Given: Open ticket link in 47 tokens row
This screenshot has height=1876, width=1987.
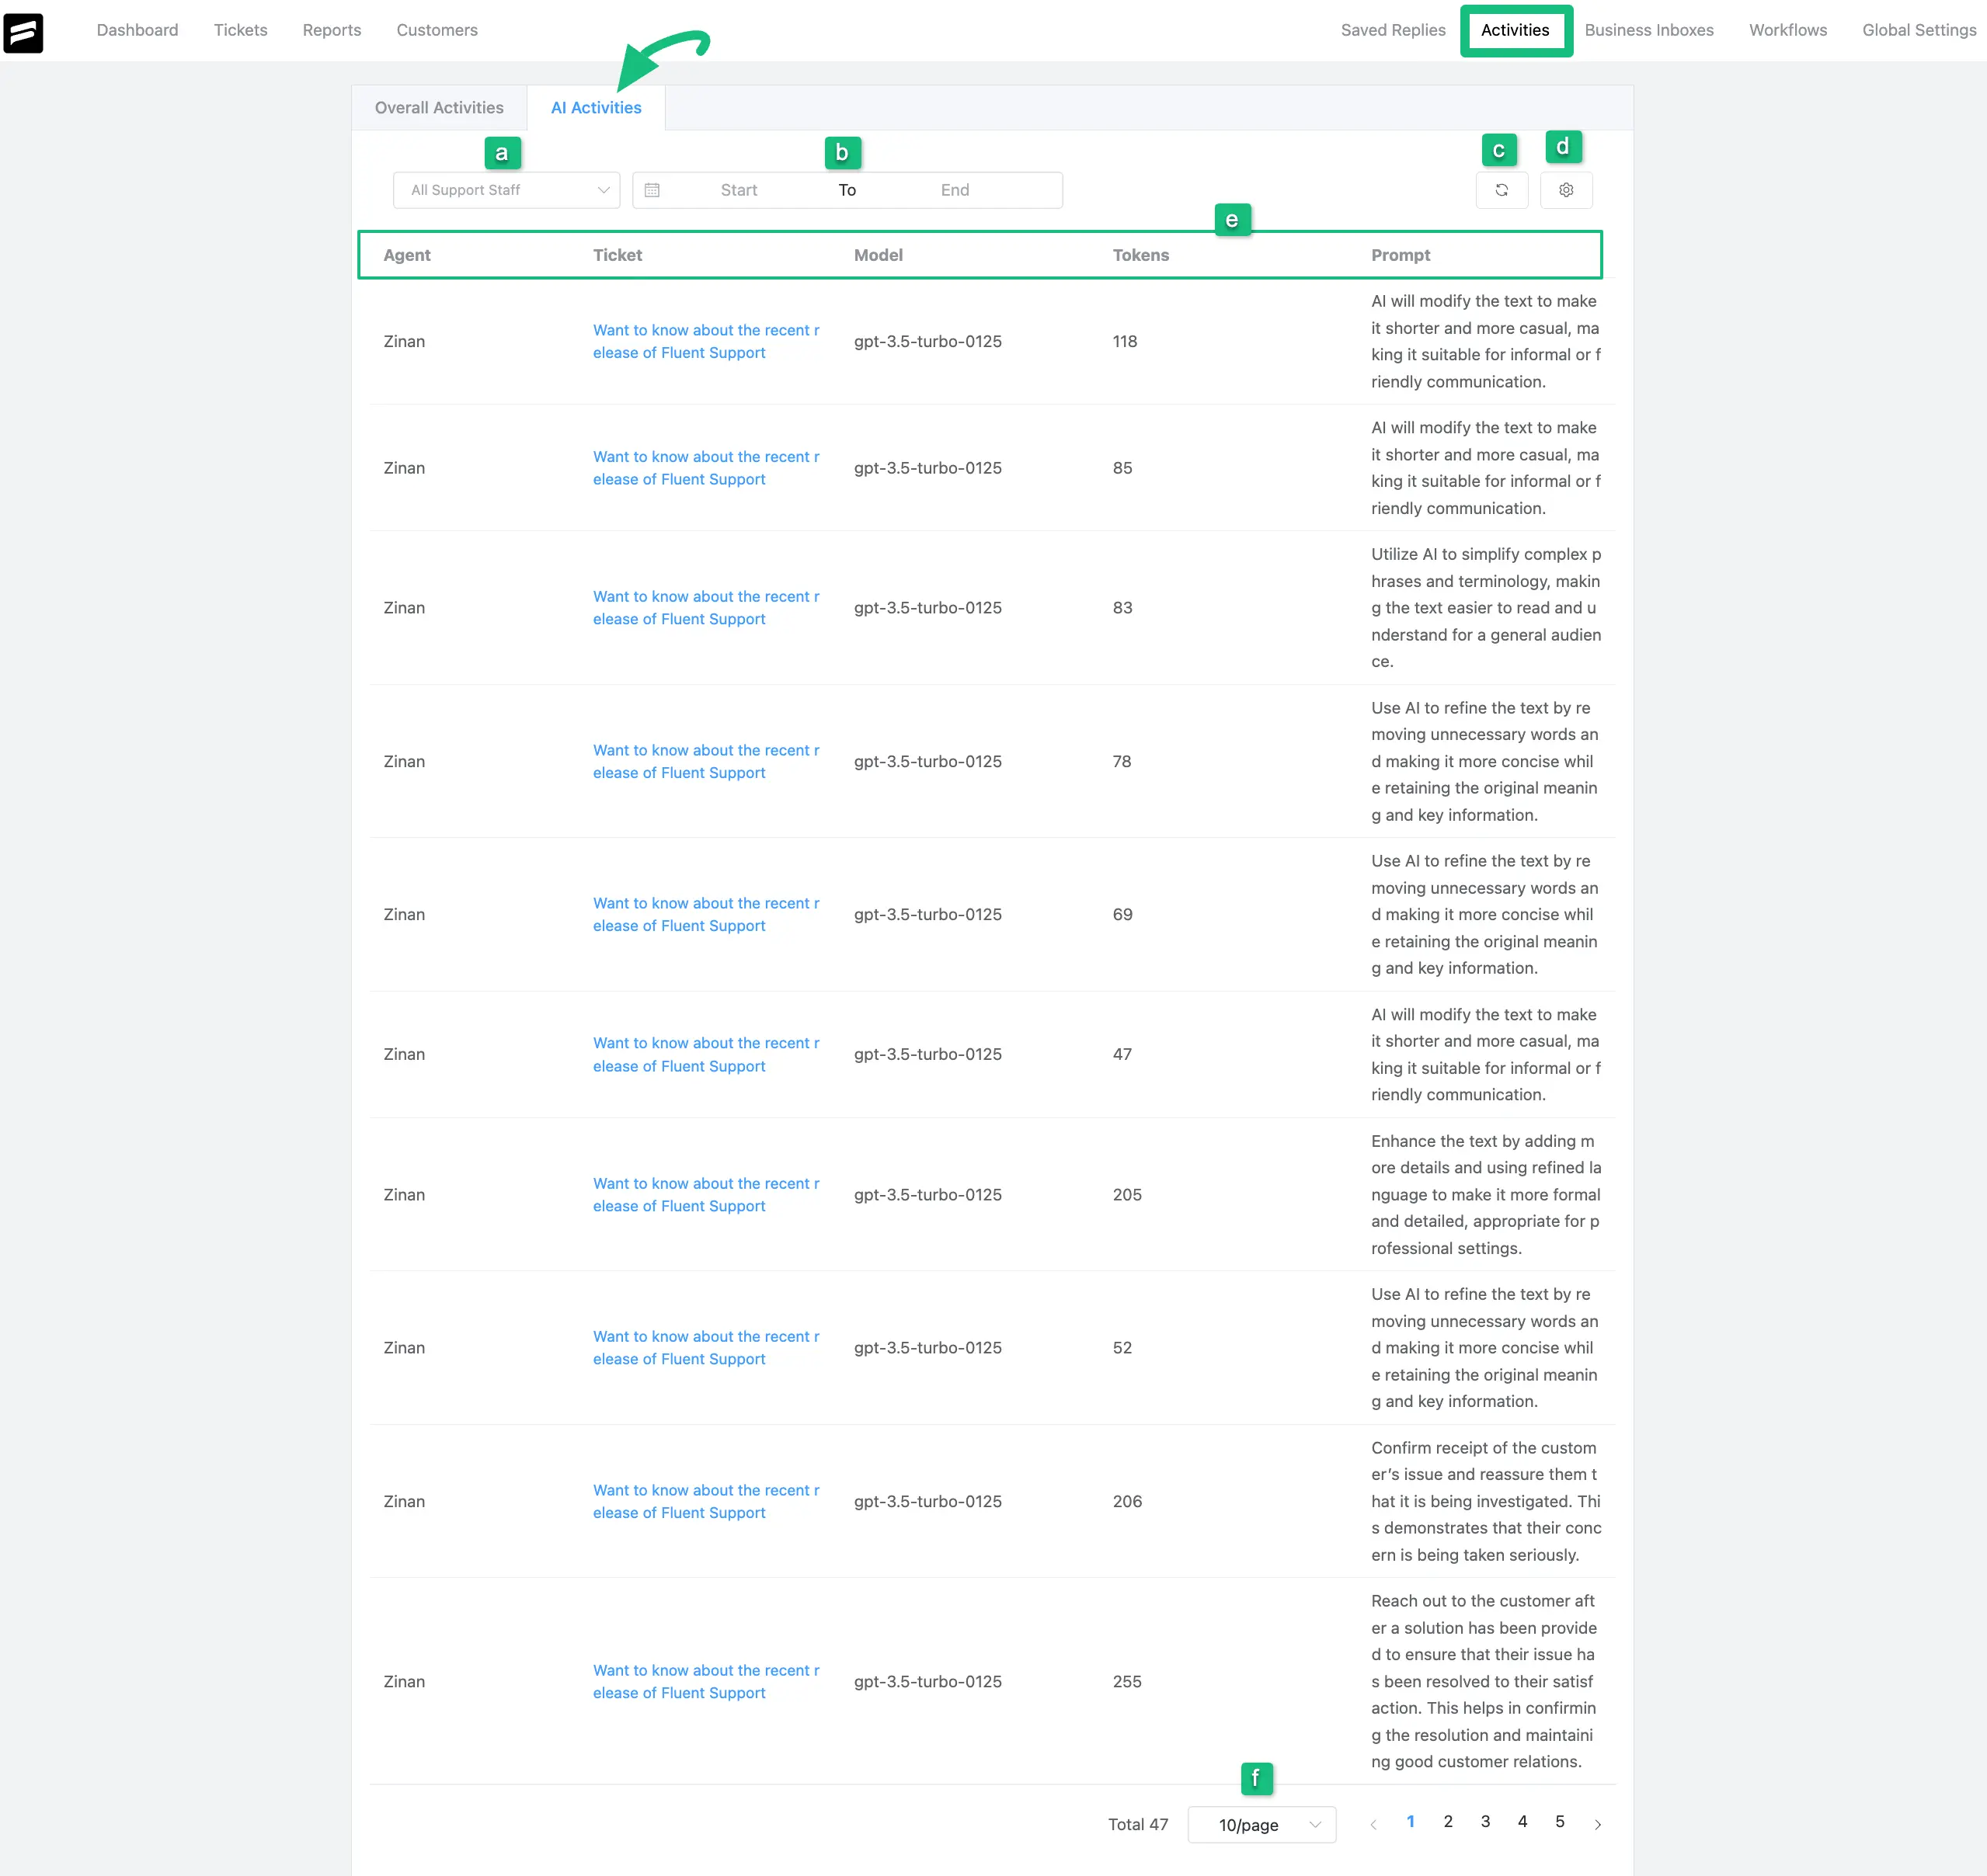Looking at the screenshot, I should [706, 1055].
